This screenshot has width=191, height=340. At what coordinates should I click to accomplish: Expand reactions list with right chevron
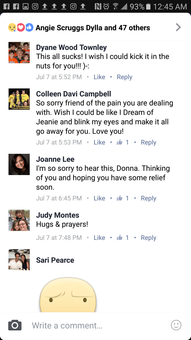(178, 27)
